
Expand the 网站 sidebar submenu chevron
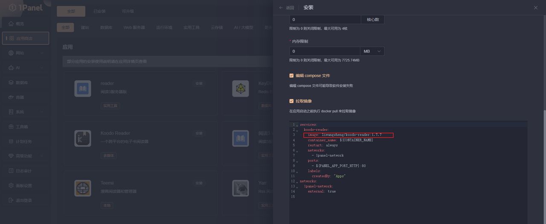(42, 53)
